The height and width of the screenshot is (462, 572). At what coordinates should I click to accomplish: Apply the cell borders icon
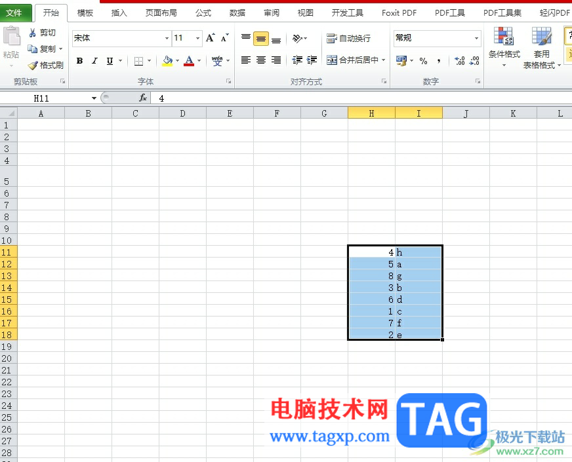coord(138,61)
